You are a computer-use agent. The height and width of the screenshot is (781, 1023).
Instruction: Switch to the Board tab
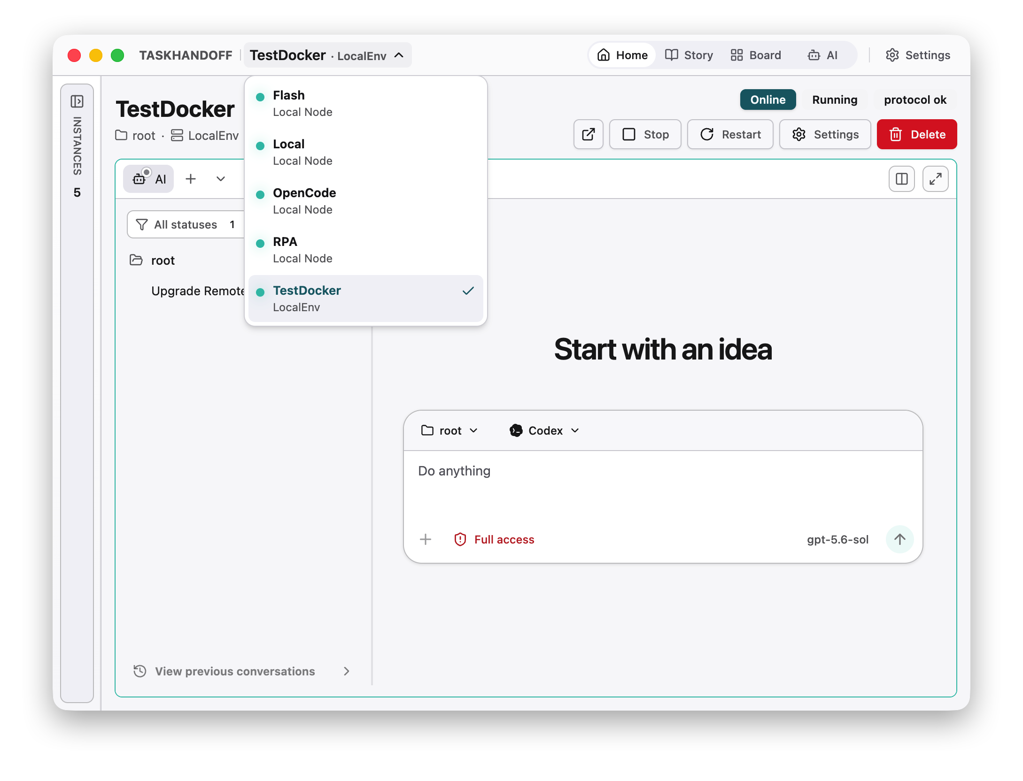click(x=756, y=55)
